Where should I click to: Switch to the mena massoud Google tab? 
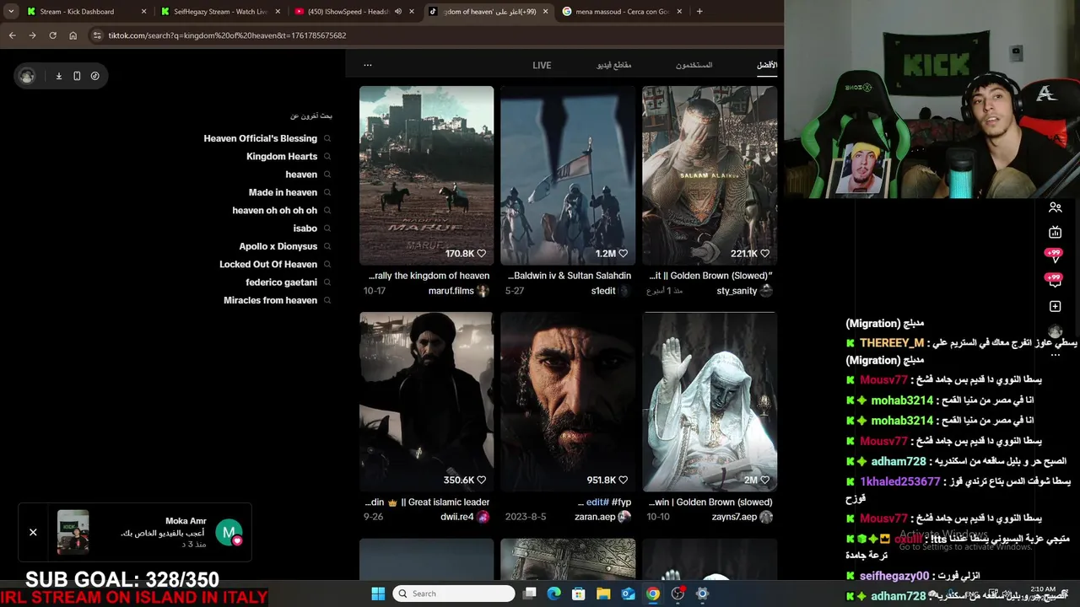pos(620,12)
